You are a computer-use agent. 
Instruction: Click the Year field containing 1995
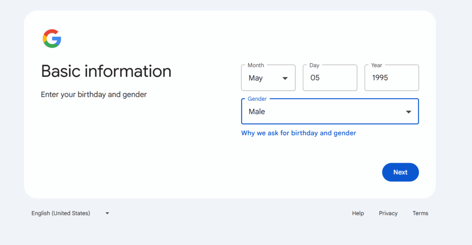click(391, 78)
